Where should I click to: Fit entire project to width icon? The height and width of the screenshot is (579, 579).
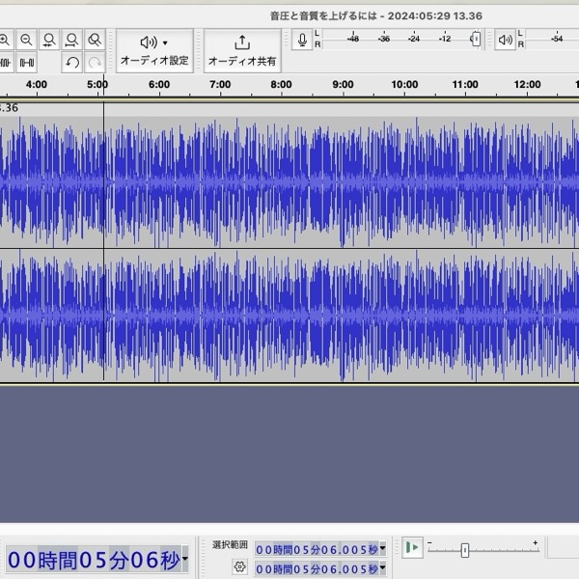point(71,40)
